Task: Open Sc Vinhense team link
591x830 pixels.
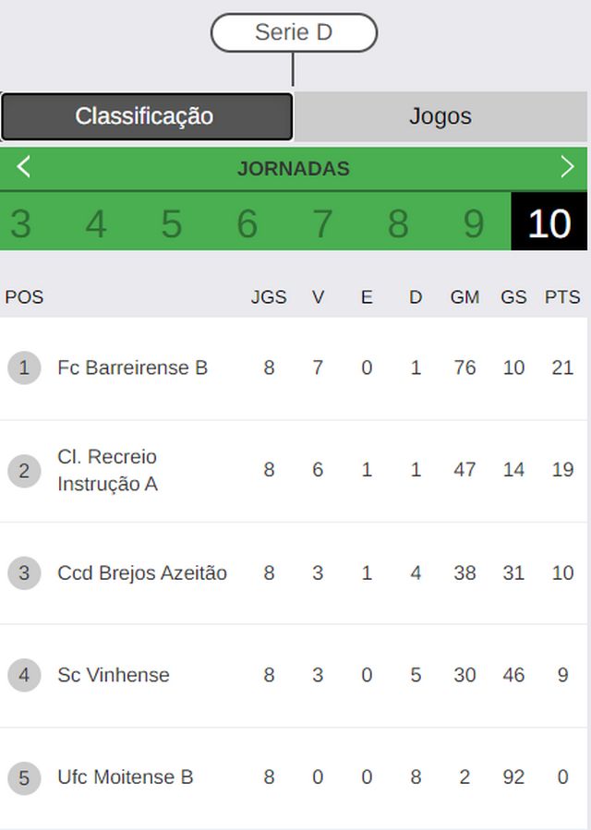Action: coord(114,676)
